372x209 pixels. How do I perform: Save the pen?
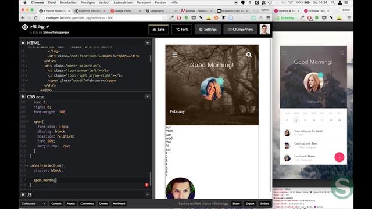click(158, 30)
